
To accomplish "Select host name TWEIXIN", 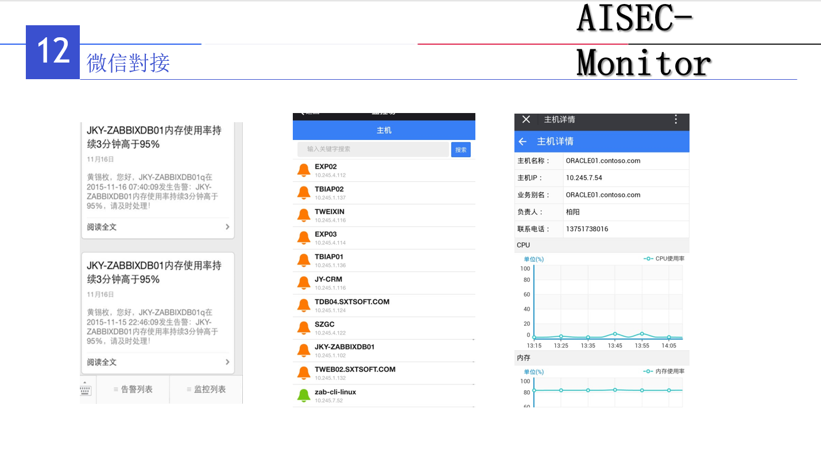I will coord(330,212).
